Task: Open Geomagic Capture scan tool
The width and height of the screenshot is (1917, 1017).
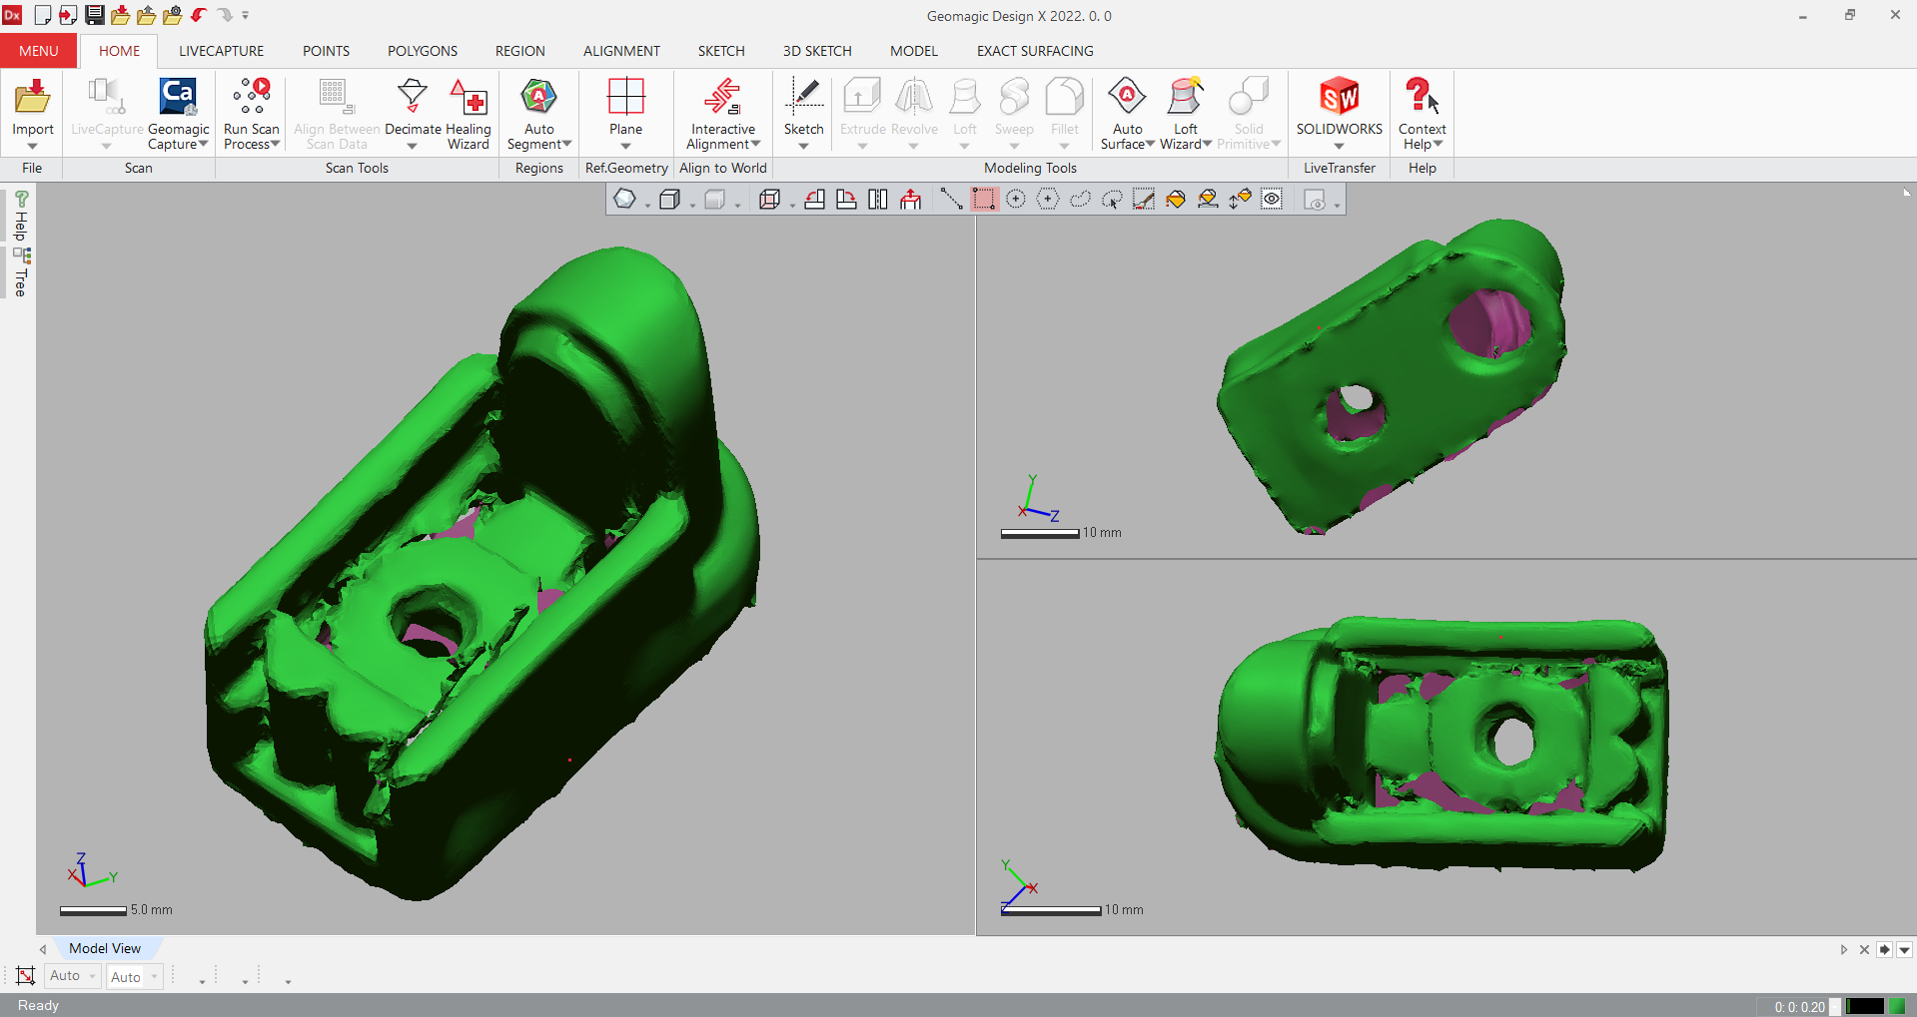Action: [x=178, y=100]
